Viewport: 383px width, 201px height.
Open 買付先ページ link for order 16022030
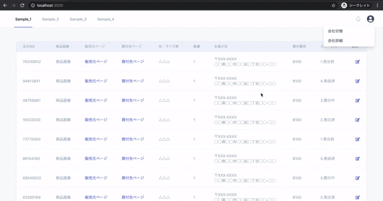pyautogui.click(x=133, y=120)
